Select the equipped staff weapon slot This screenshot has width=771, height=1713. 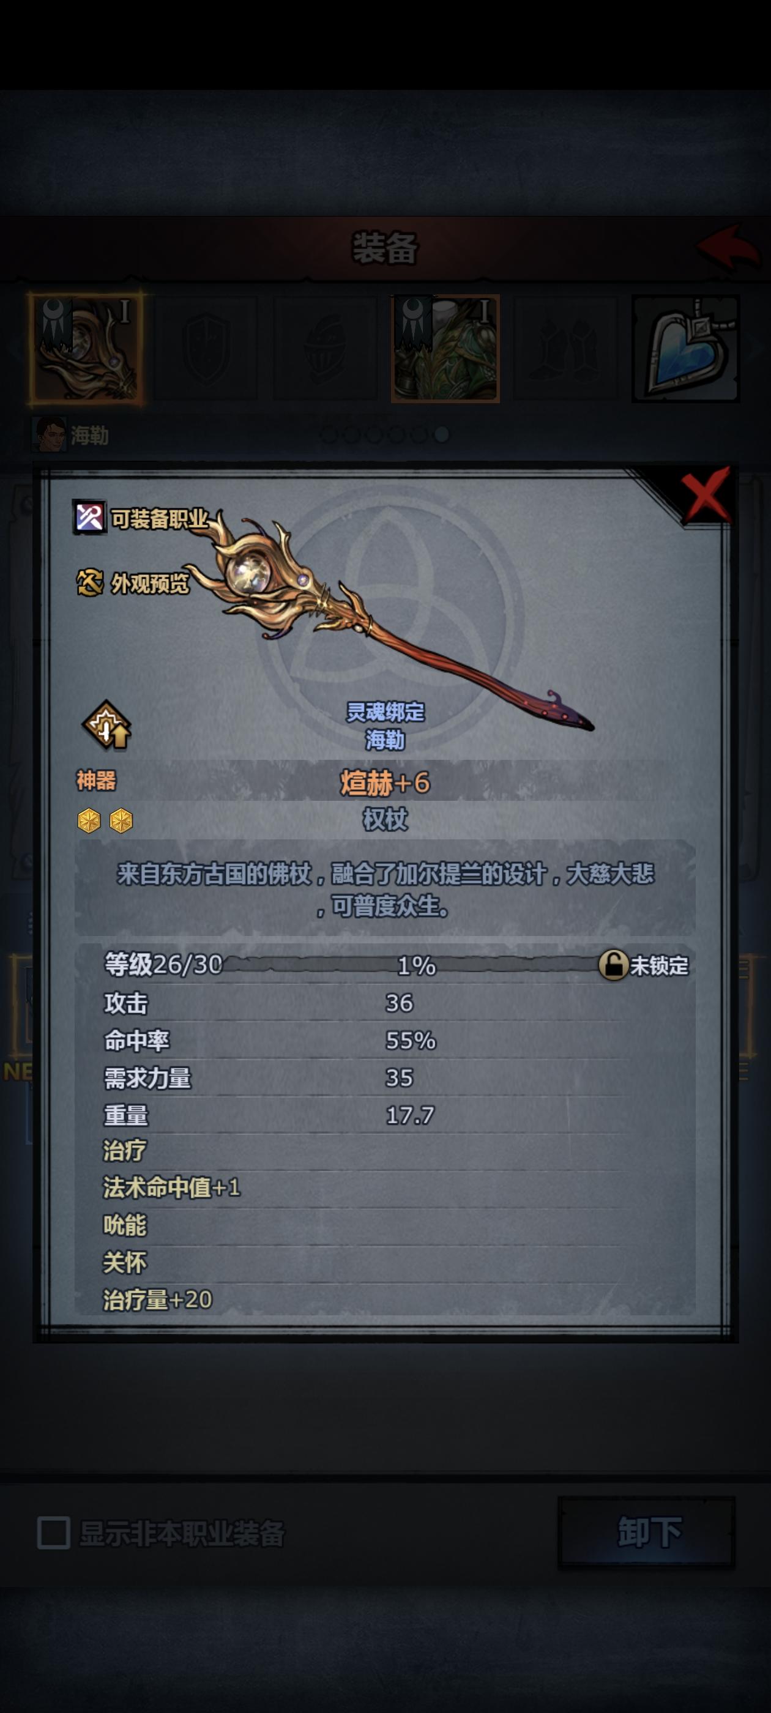pos(86,349)
